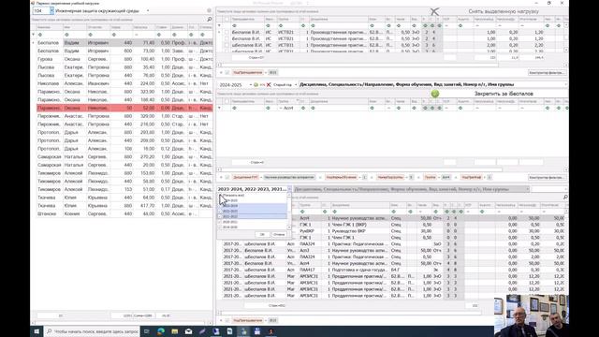Uncheck 2023-2024 in the year dropdown list

click(221, 206)
